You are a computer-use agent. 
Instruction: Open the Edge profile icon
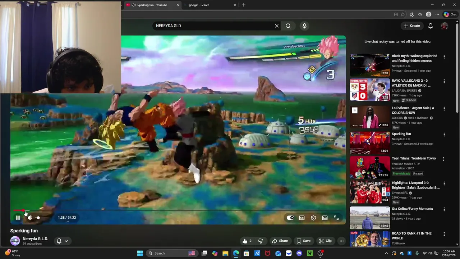pyautogui.click(x=428, y=14)
